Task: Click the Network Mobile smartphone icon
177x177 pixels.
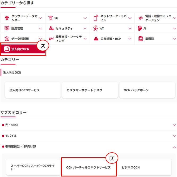Action: 96,18
